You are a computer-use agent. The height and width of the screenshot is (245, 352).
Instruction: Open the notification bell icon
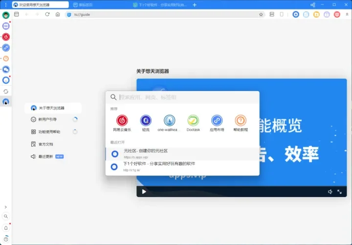point(6,228)
